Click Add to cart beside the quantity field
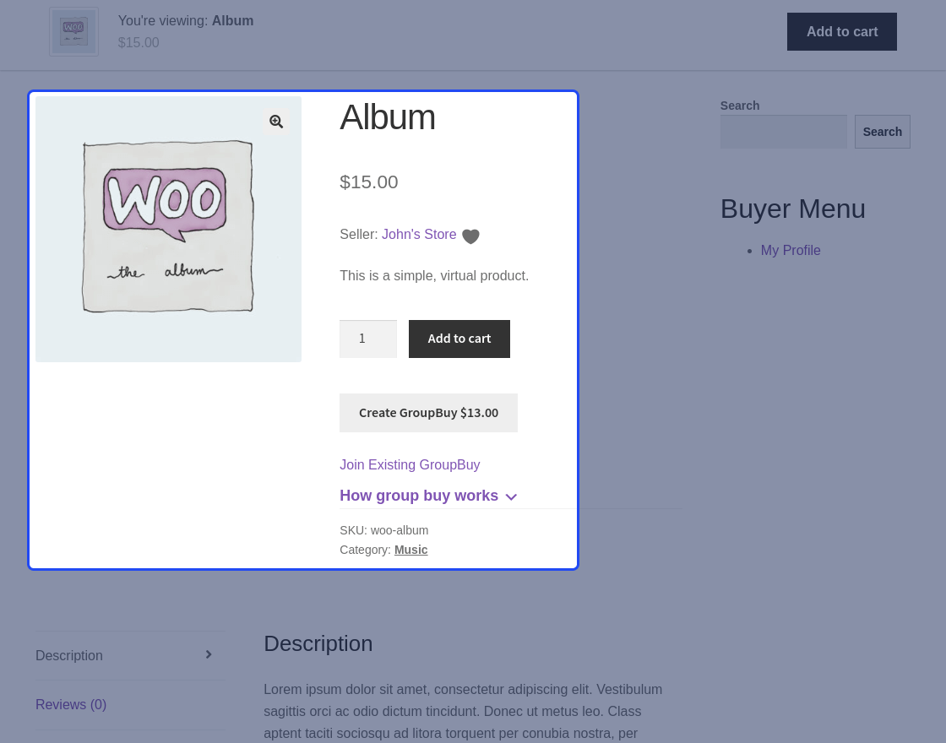 coord(459,339)
